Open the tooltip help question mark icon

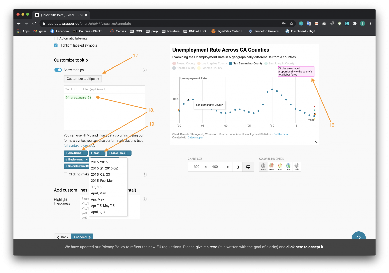click(x=145, y=70)
